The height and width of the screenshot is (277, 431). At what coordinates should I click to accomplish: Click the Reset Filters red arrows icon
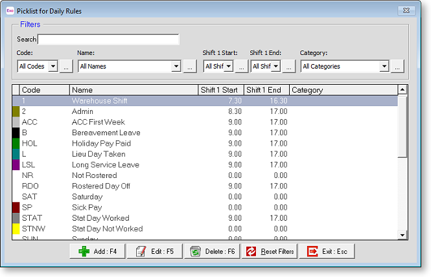(x=251, y=251)
